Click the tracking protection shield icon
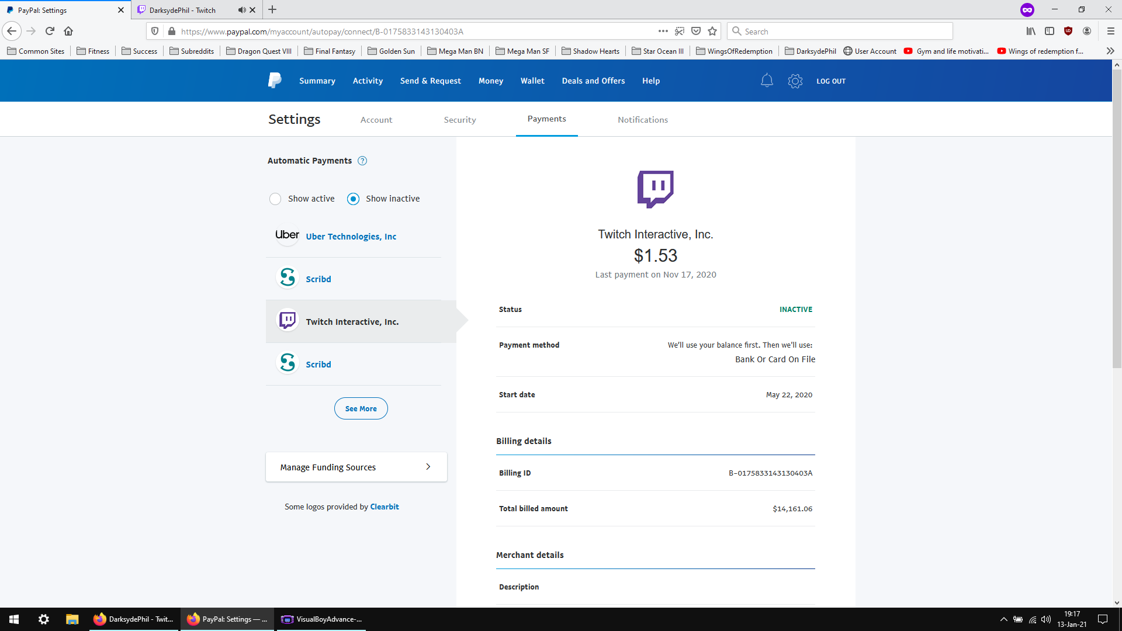 (155, 31)
